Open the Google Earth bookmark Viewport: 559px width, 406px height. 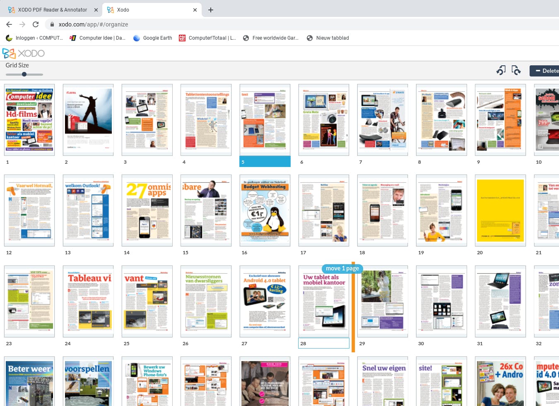click(x=153, y=38)
